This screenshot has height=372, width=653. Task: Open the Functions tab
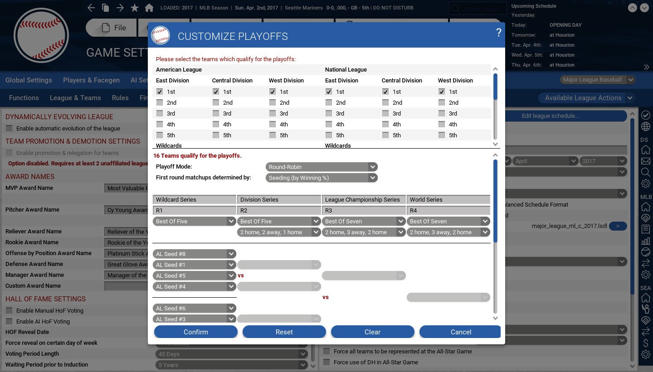click(x=24, y=98)
